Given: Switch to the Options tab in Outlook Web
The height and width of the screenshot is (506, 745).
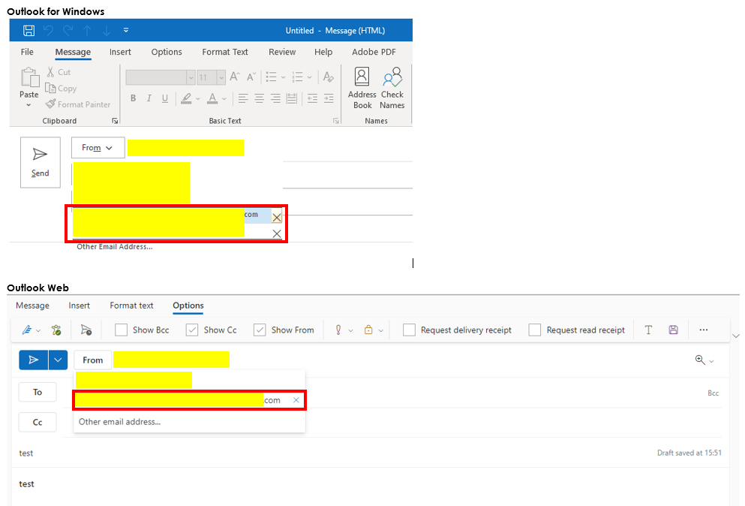Looking at the screenshot, I should click(188, 306).
